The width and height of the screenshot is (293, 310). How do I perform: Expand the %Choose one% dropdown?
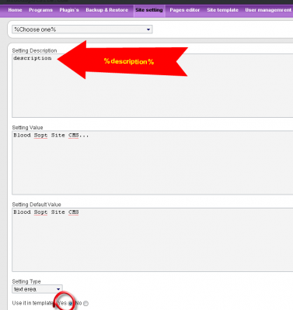tap(82, 29)
